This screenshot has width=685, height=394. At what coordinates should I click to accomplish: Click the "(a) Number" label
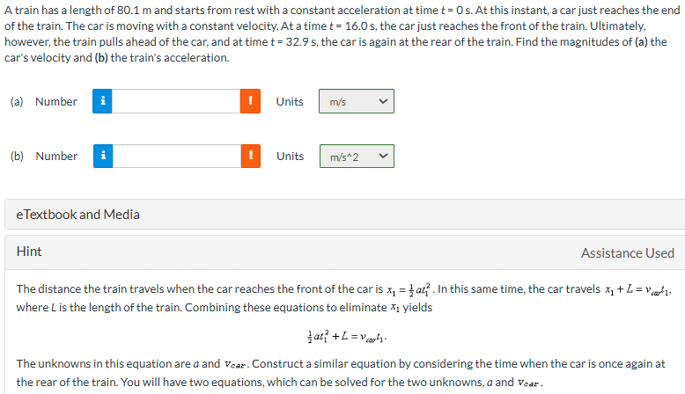point(44,102)
